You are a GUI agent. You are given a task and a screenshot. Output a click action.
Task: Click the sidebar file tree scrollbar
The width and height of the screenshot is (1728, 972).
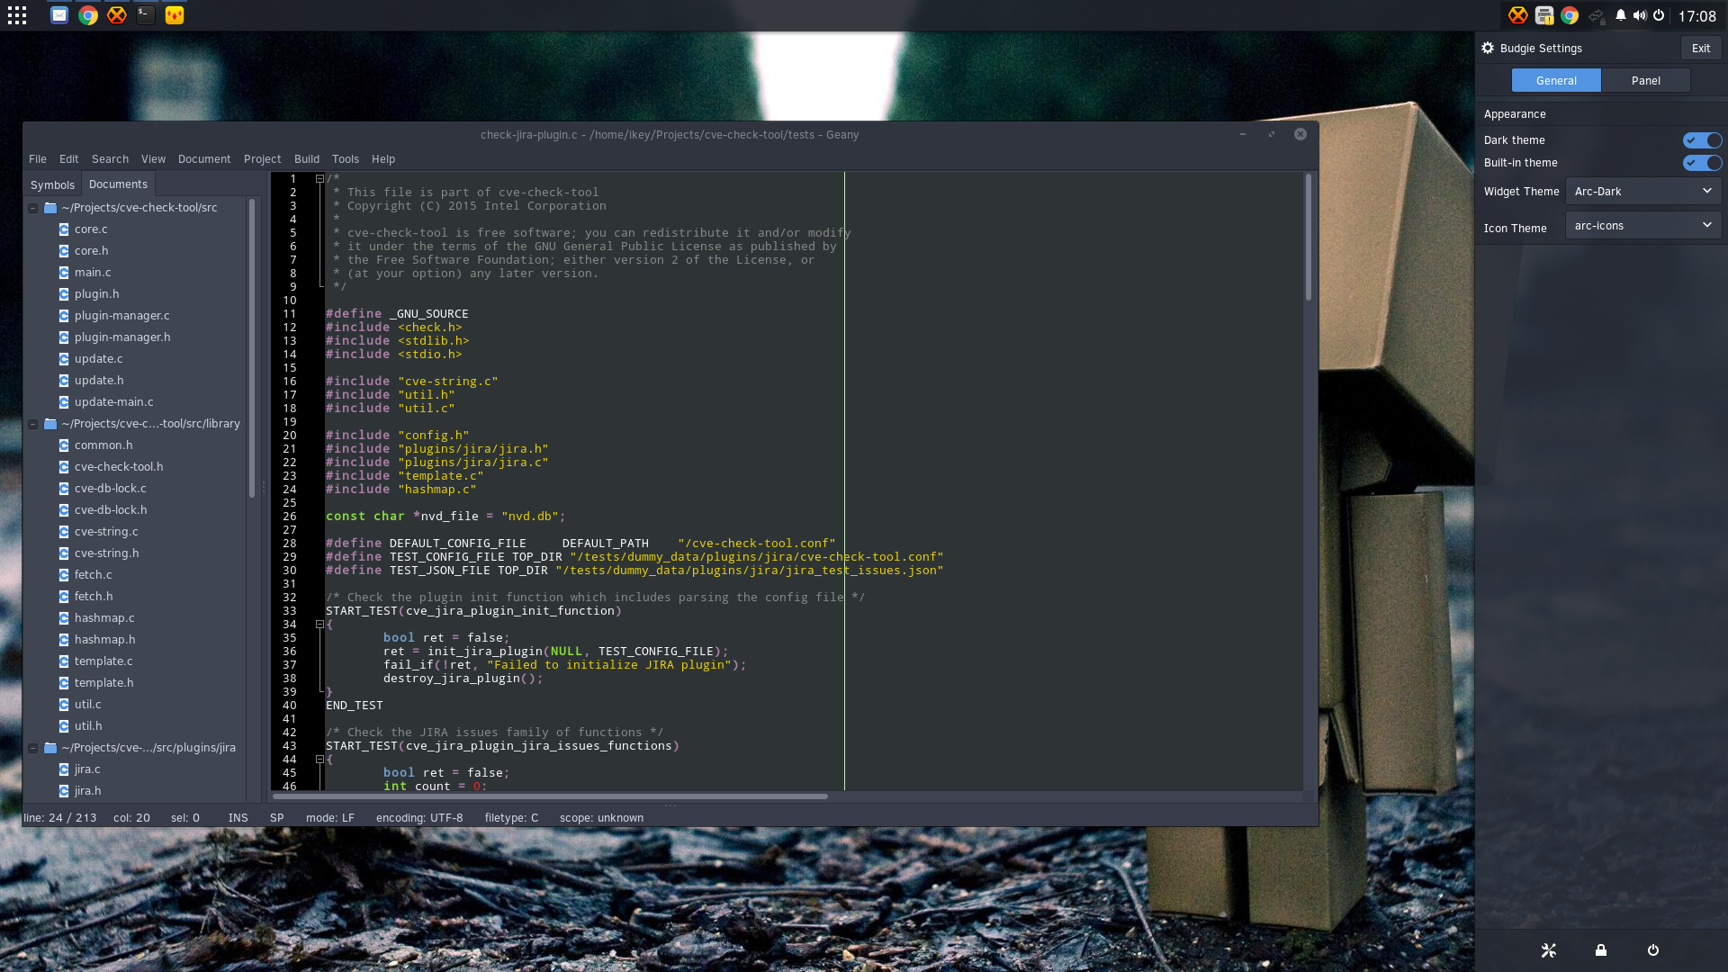(x=252, y=348)
